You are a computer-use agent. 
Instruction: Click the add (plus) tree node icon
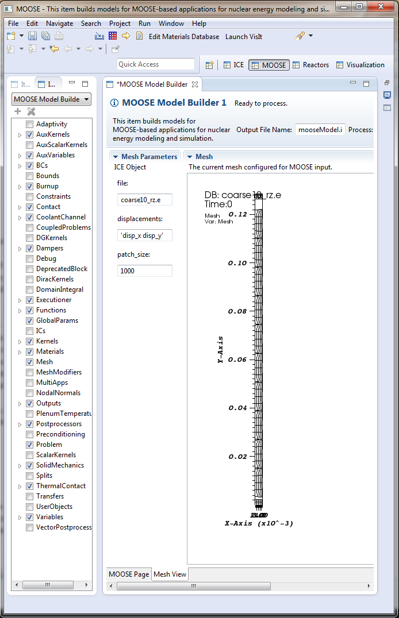(x=18, y=111)
